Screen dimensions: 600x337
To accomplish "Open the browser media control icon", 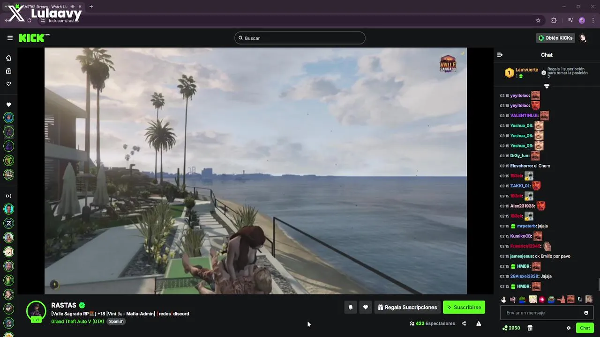I will tap(570, 20).
